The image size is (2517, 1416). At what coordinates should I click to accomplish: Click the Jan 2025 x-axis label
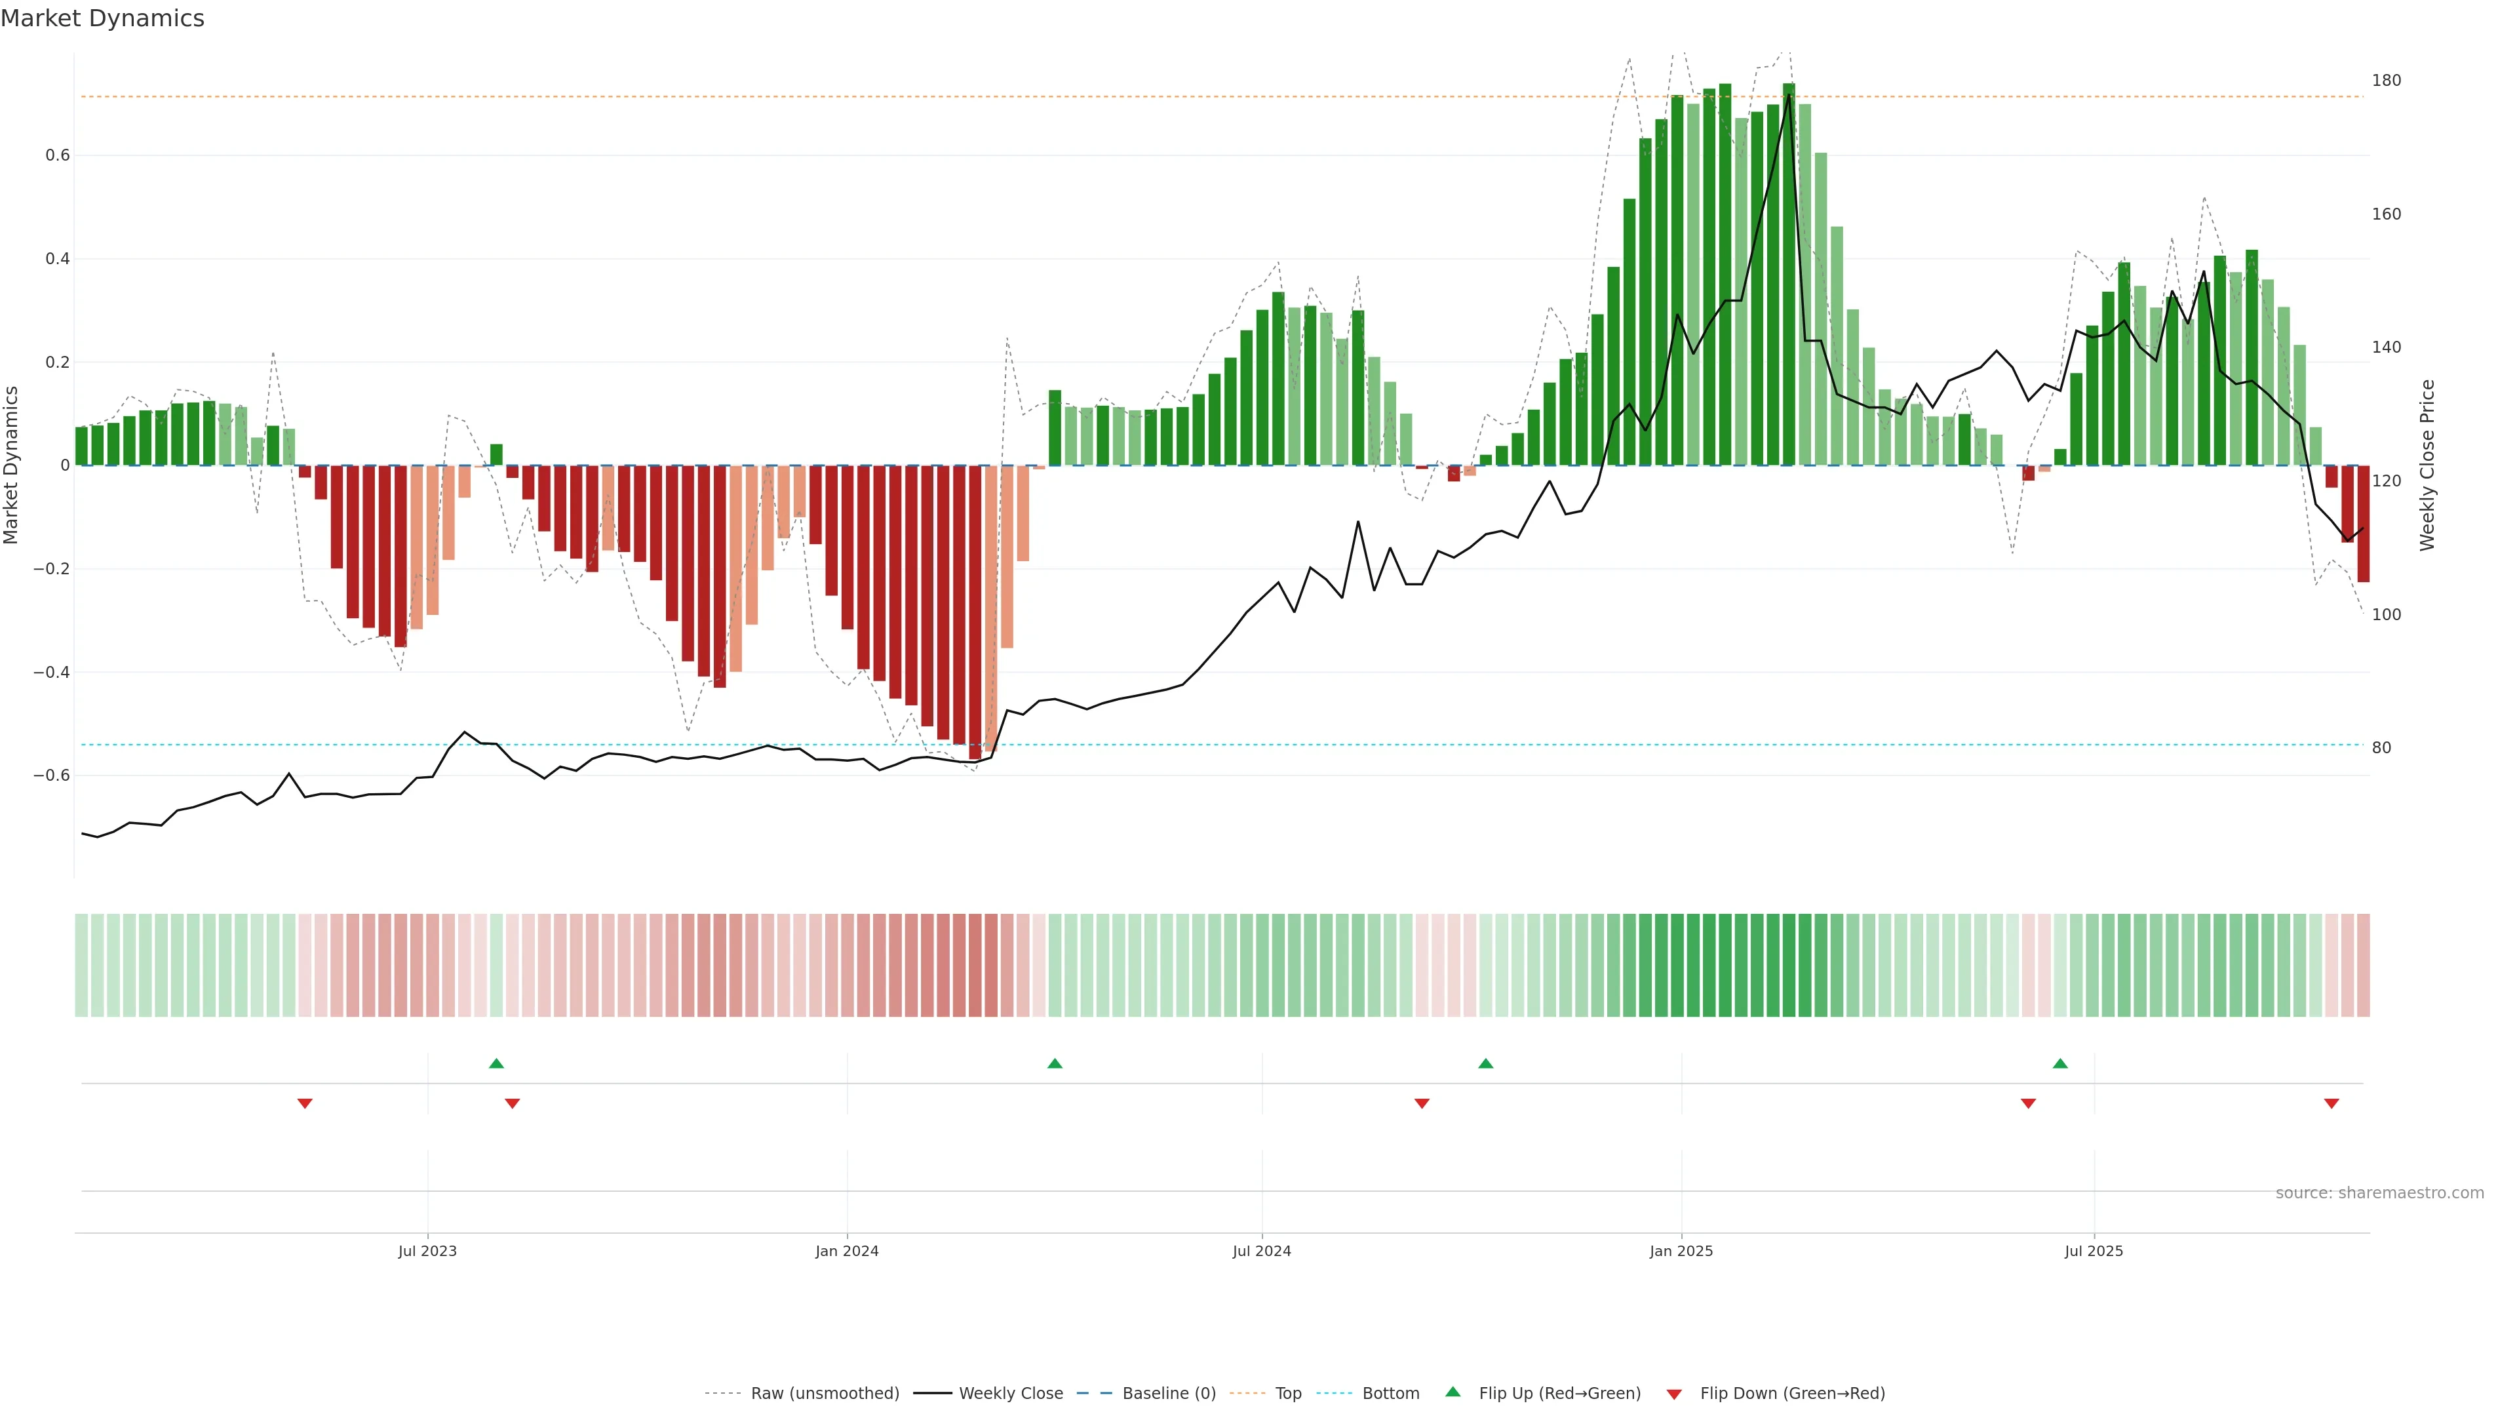1681,1252
